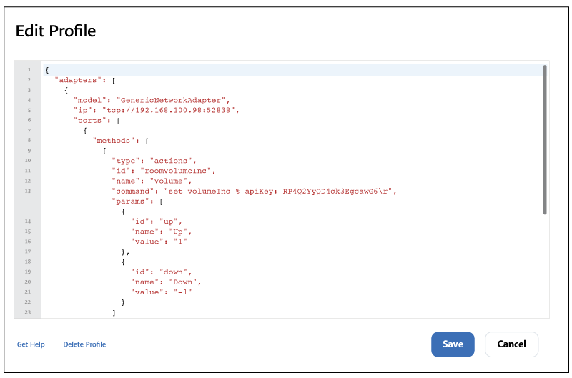The height and width of the screenshot is (378, 572).
Task: Click line number 23 in the gutter
Action: click(x=28, y=312)
